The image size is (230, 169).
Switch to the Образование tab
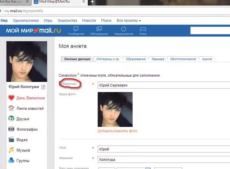(136, 59)
